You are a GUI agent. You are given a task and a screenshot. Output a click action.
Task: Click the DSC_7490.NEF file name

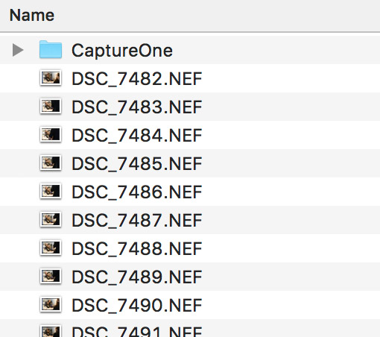(x=137, y=306)
